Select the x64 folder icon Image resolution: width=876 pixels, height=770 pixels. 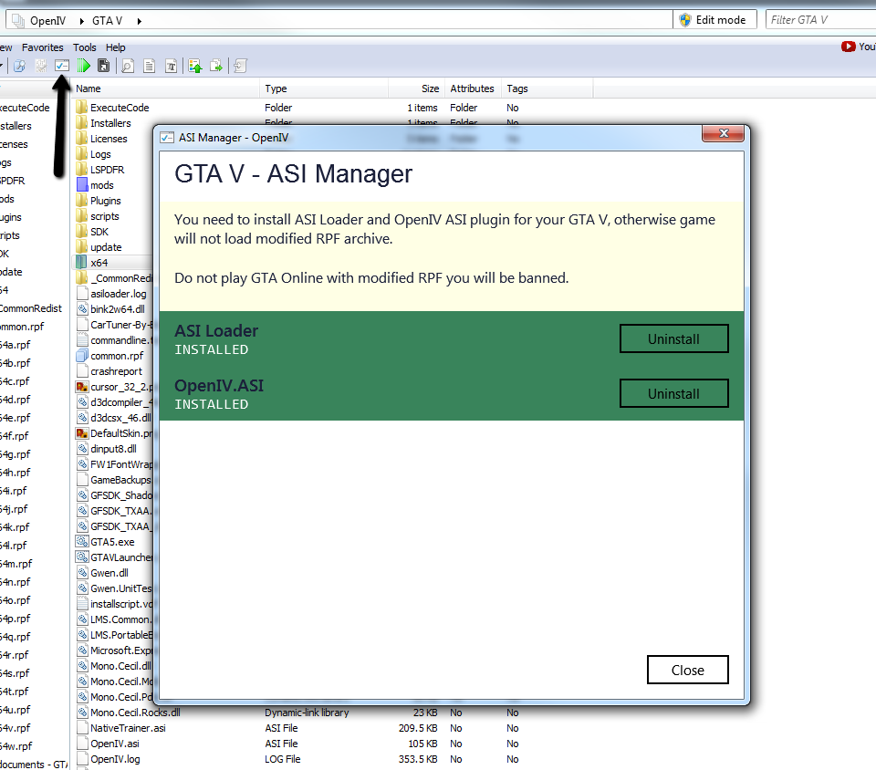pos(81,263)
